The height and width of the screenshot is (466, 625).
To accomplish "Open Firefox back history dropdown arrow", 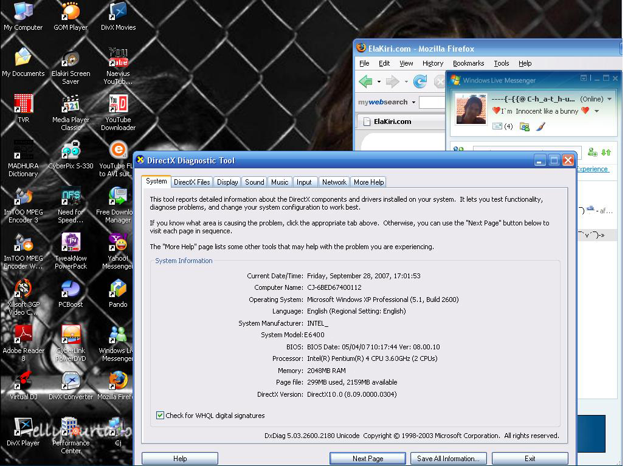I will click(x=379, y=81).
